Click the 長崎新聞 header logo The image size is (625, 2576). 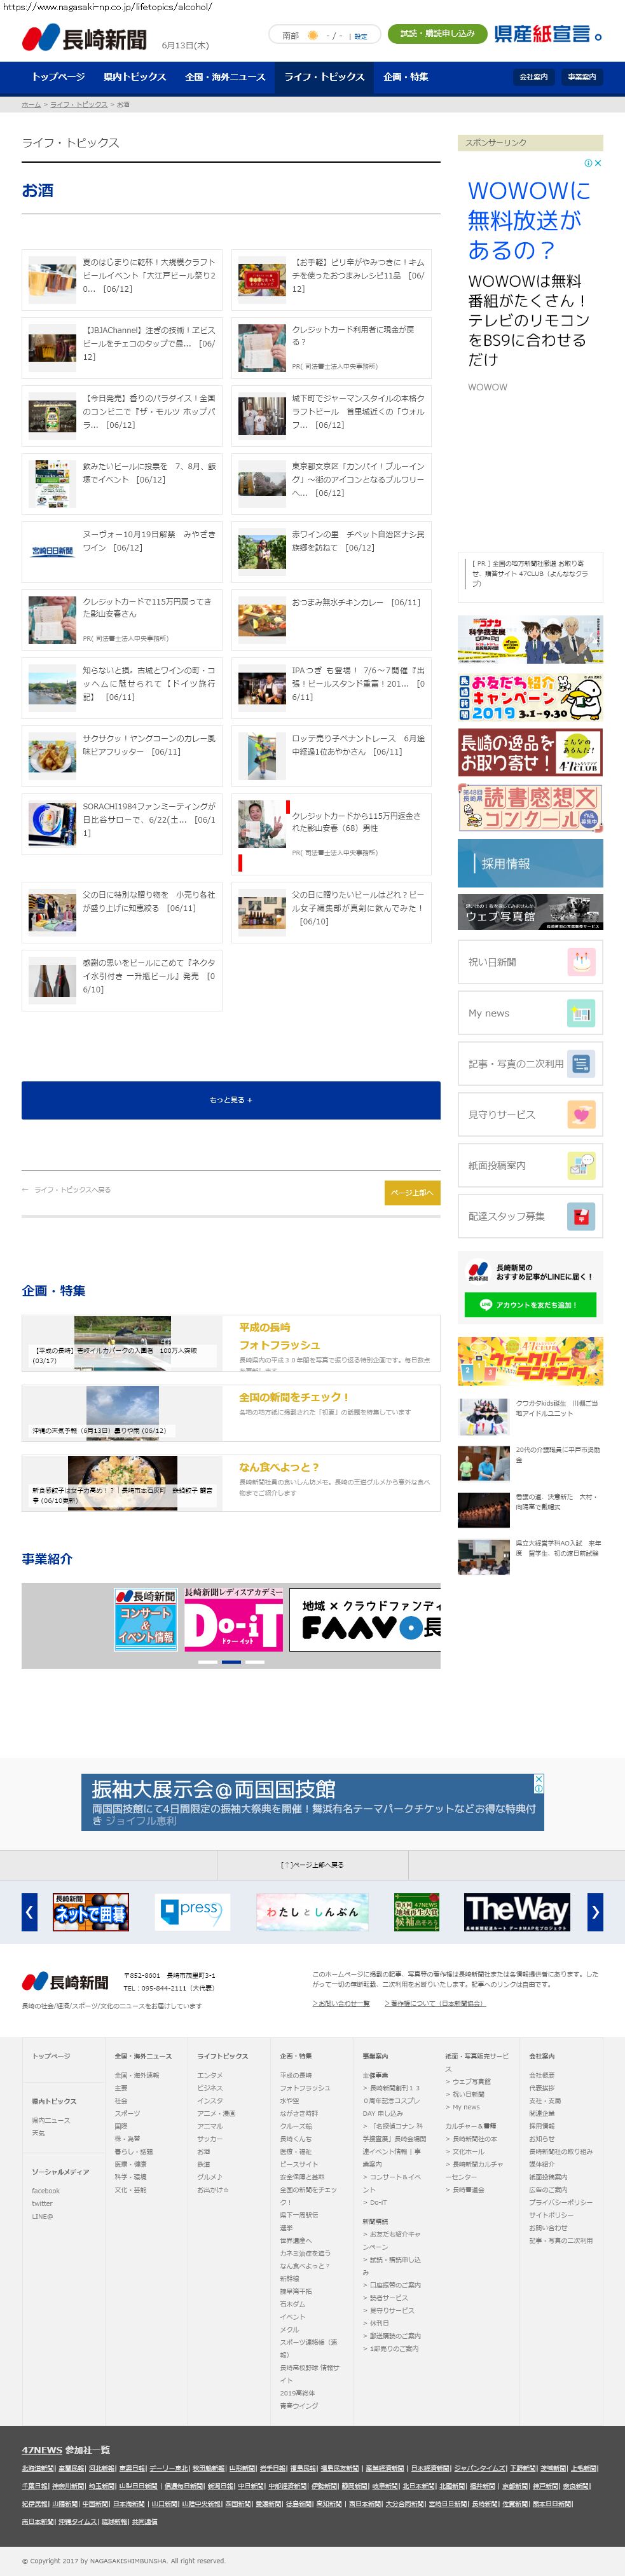coord(84,39)
